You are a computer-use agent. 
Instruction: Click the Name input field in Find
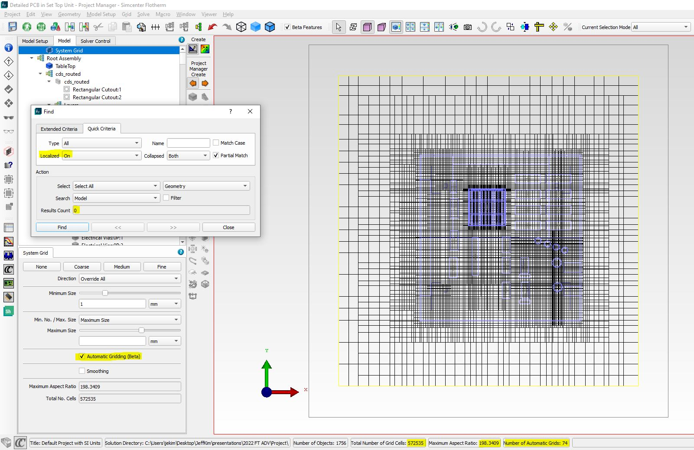(x=188, y=143)
